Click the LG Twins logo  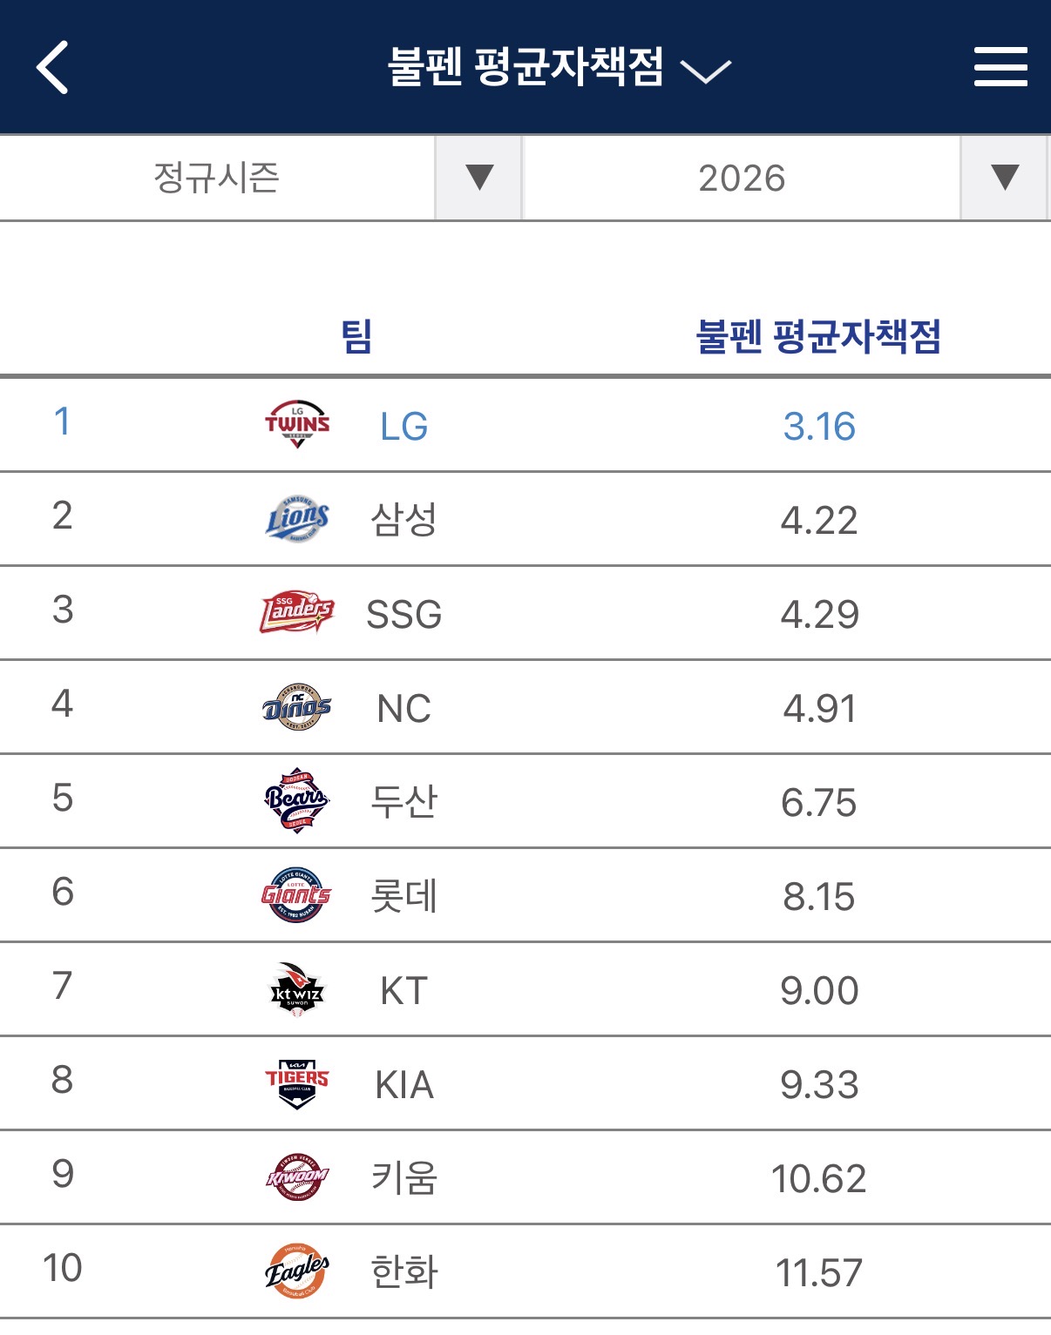click(x=297, y=425)
